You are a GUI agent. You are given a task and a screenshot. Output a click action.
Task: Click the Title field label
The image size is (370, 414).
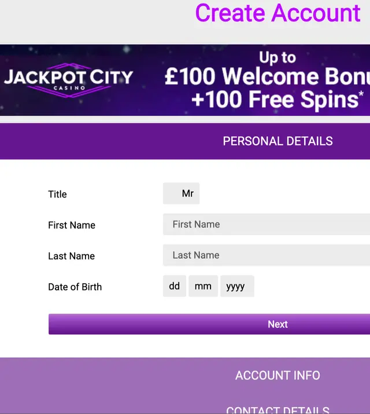point(57,194)
